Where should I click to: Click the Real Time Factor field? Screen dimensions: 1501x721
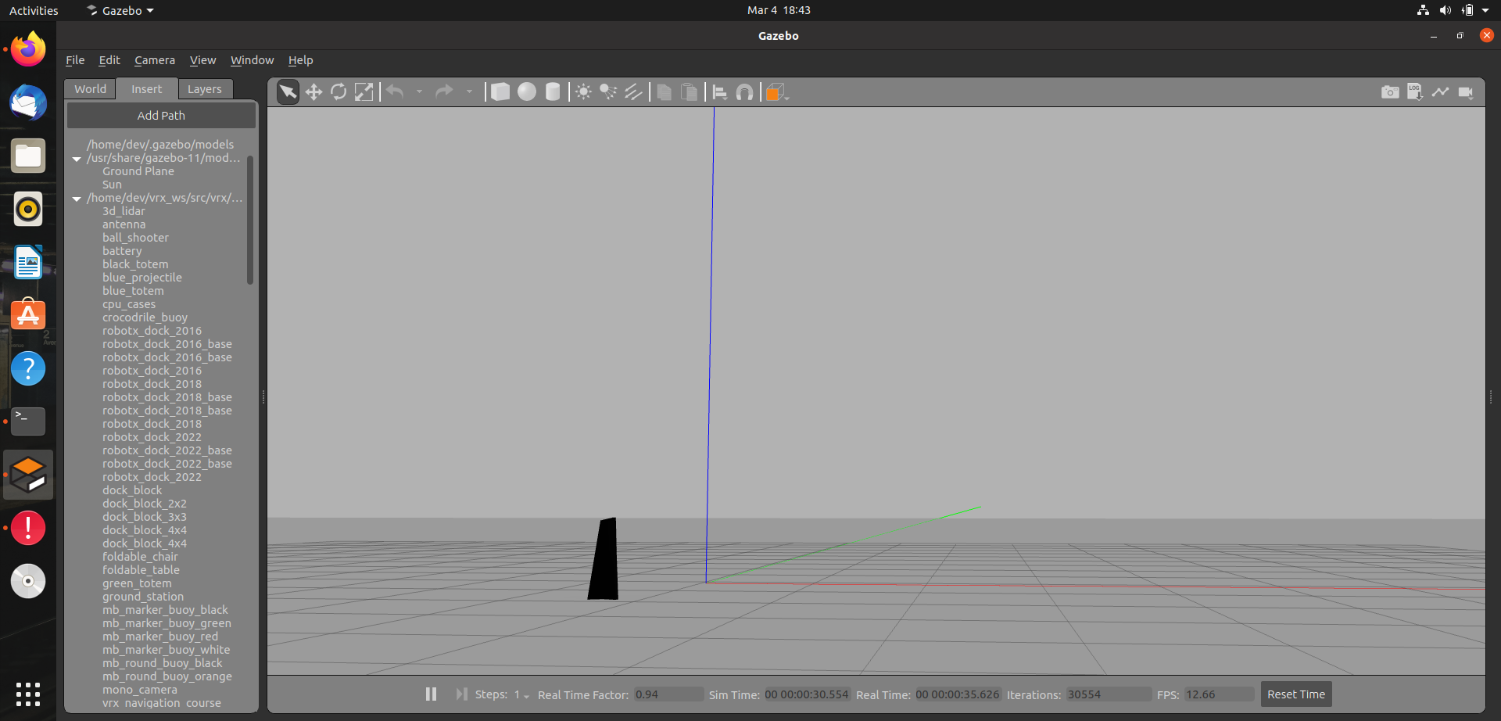[x=668, y=694]
